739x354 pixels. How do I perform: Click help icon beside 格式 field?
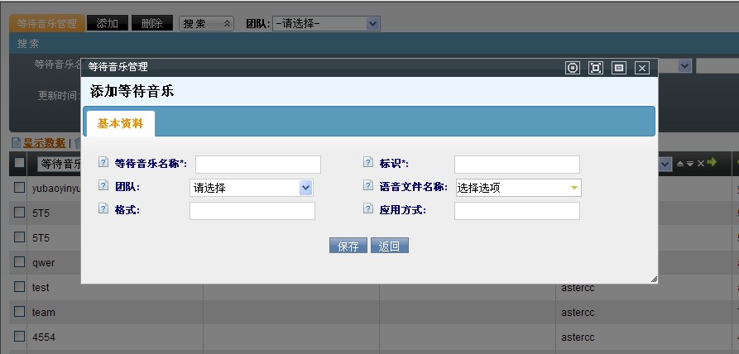pos(103,209)
